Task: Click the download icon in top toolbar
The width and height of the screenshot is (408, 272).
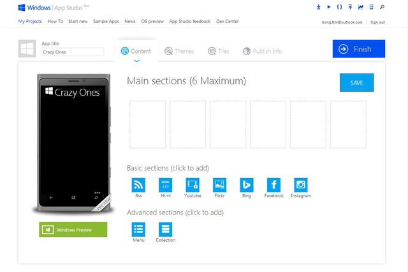Action: pos(319,8)
